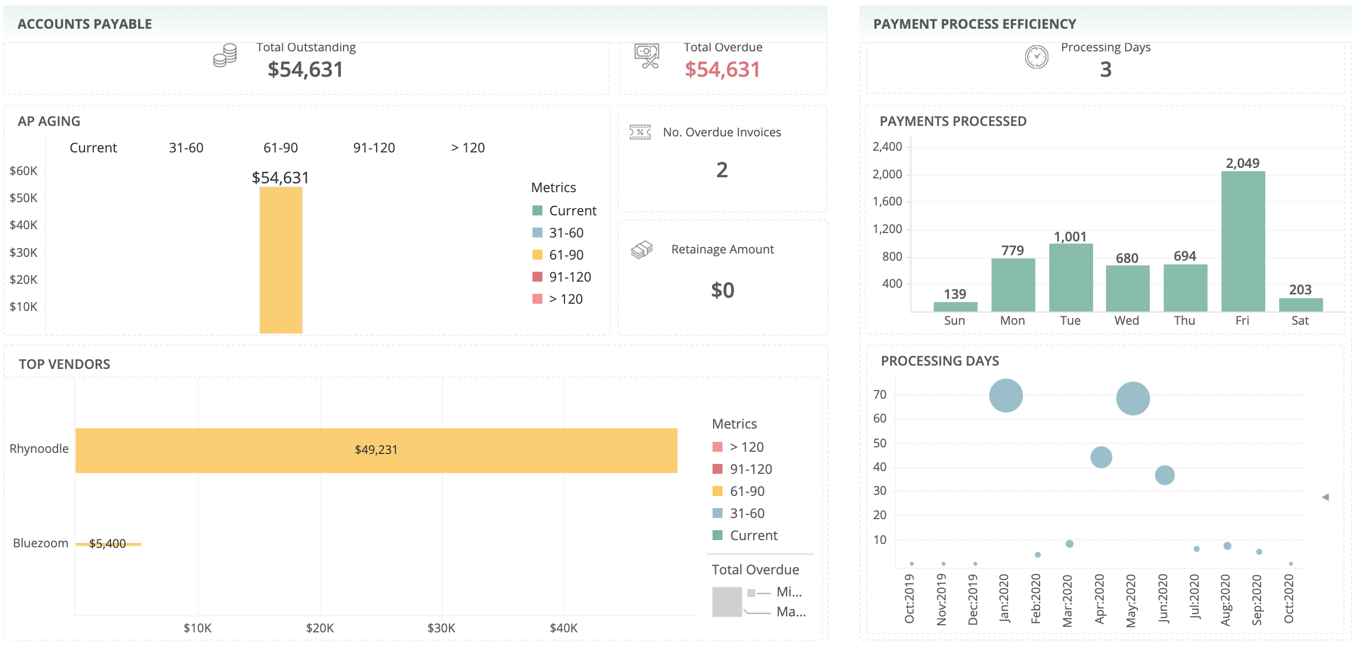Click the 91-120 swatch in AP Aging legend

537,277
